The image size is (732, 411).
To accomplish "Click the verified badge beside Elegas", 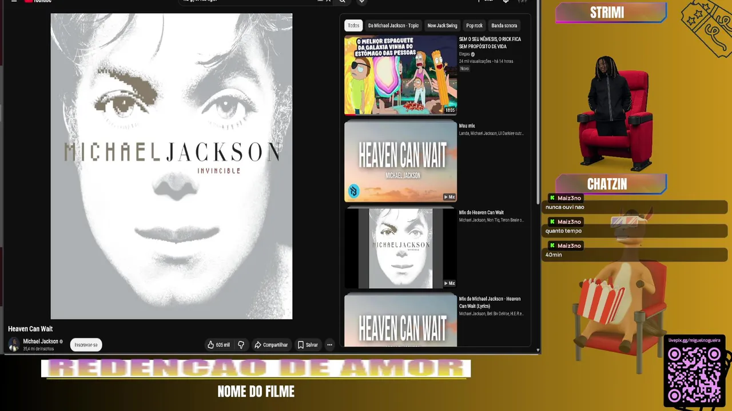I will tap(473, 54).
